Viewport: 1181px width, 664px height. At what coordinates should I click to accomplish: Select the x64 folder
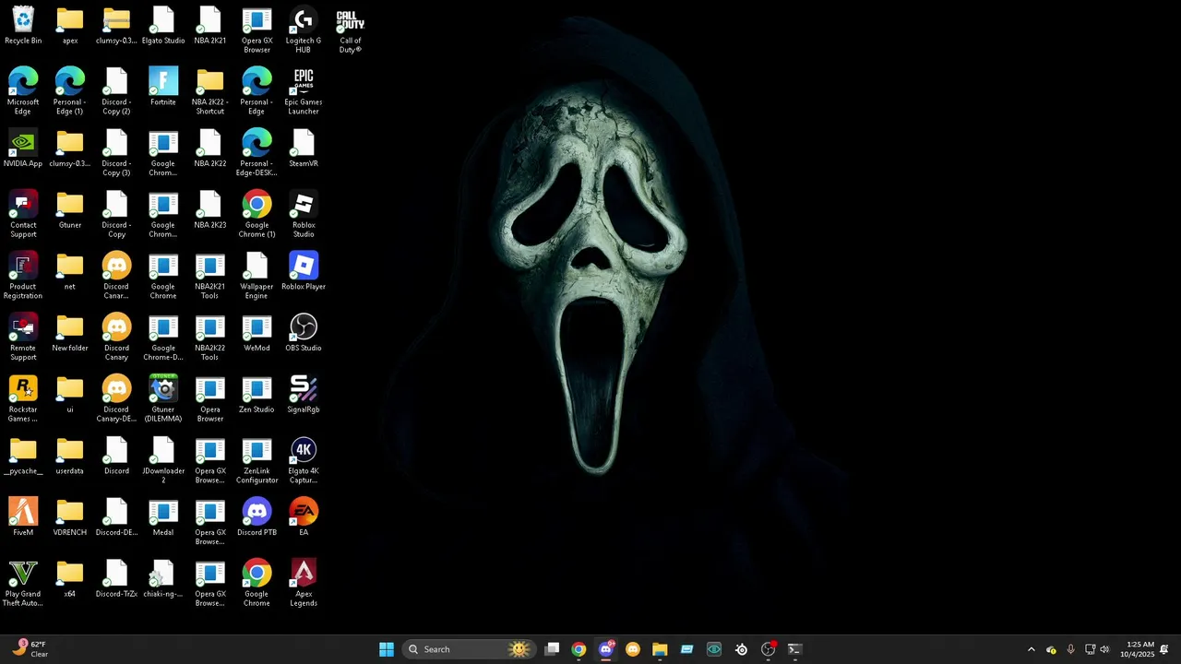[70, 579]
